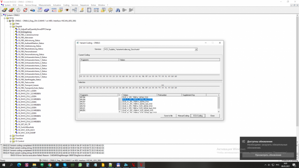Select value EU5_W_251_150KW_GEN4_DS0

(136, 102)
